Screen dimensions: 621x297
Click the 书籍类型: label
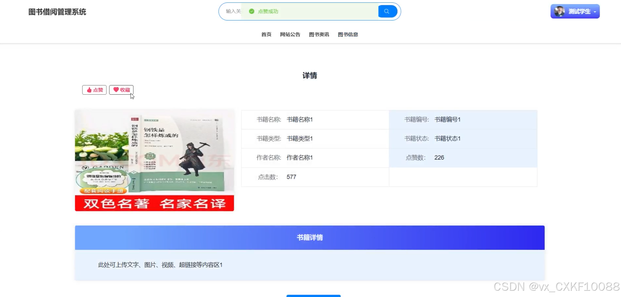click(269, 139)
